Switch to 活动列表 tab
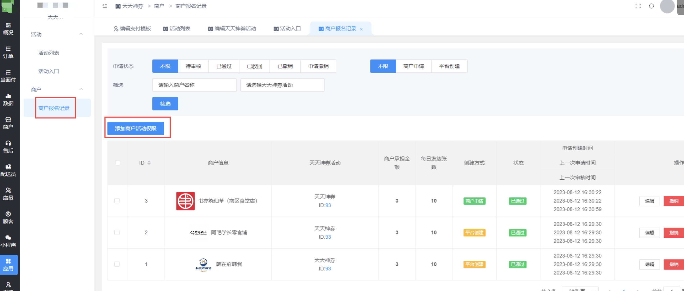Image resolution: width=684 pixels, height=291 pixels. 177,29
